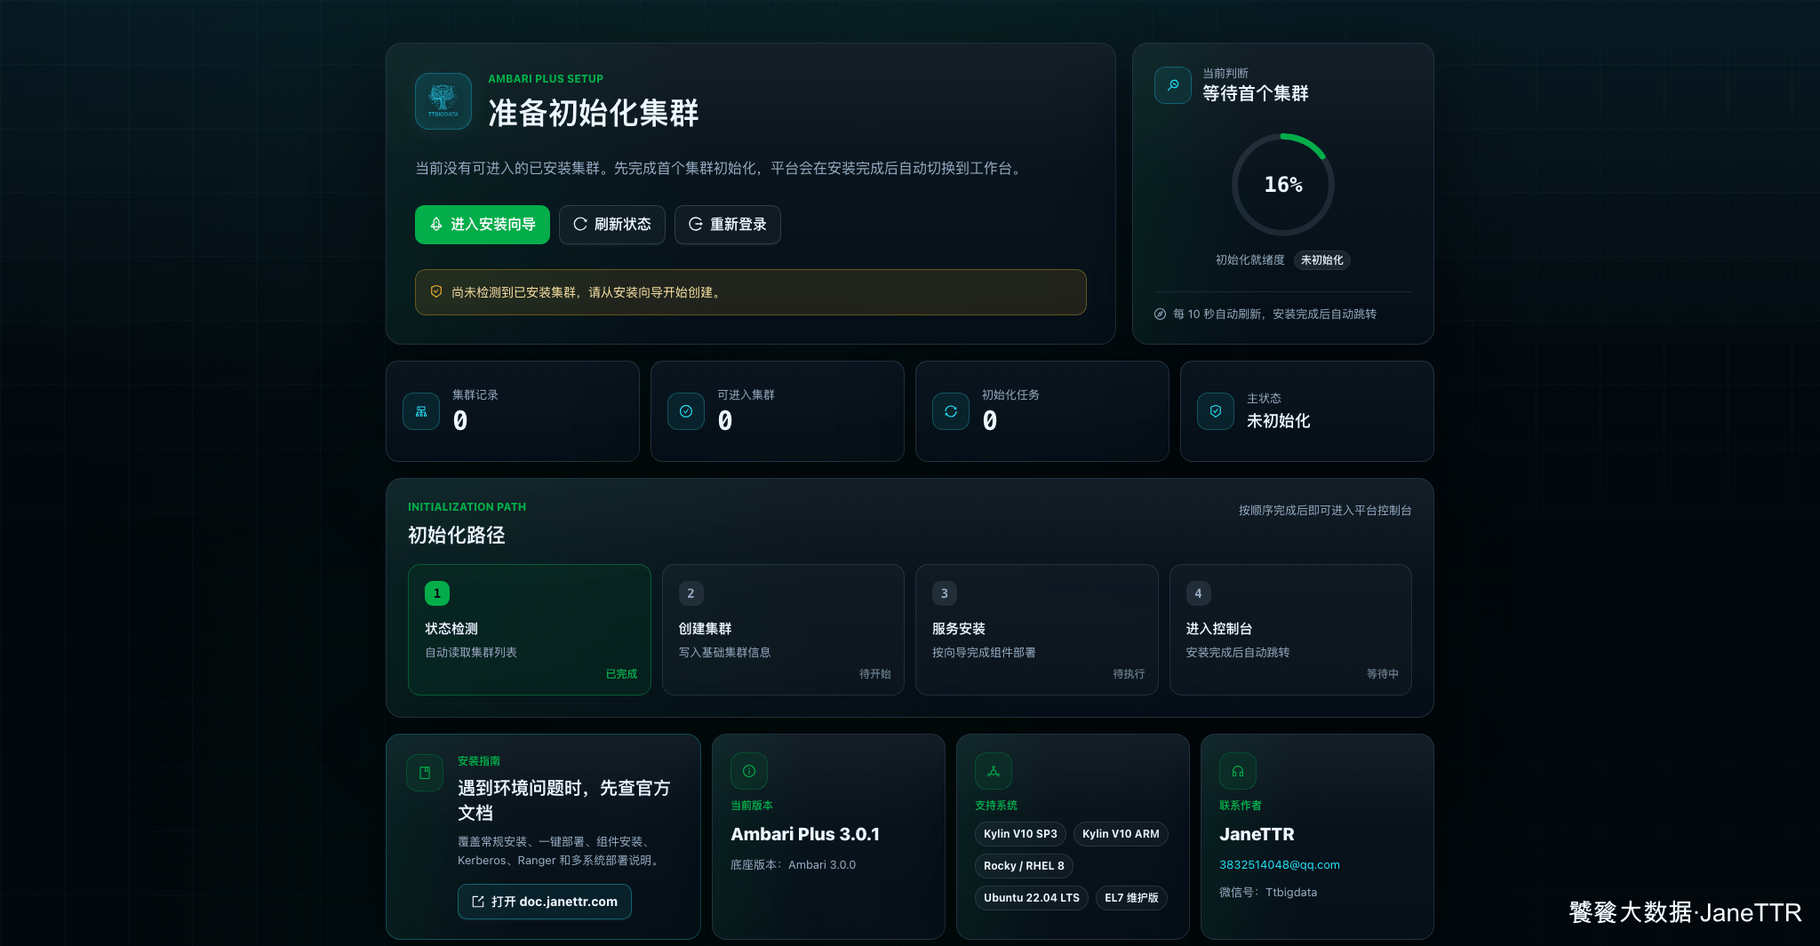This screenshot has width=1820, height=946.
Task: Click the AMBARI PLUS SETUP label
Action: [x=546, y=79]
